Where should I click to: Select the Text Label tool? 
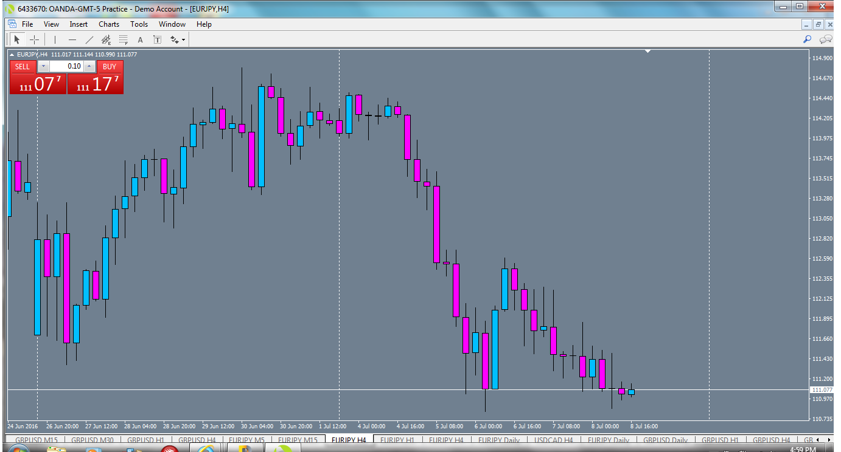point(157,39)
